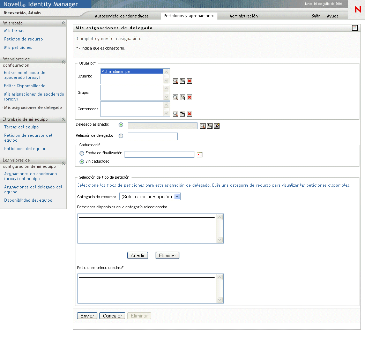Collapse Los valores de configuración de mi equipo

click(x=63, y=163)
